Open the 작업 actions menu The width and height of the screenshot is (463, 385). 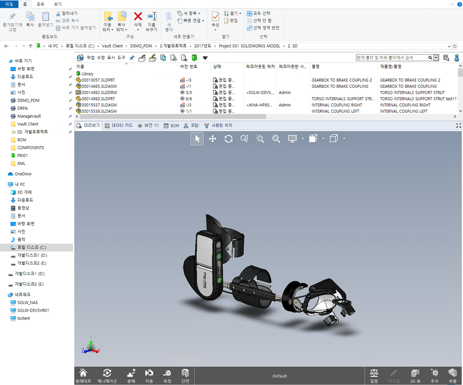(91, 58)
